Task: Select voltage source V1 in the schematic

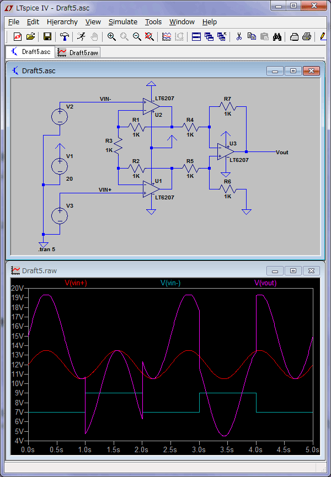Action: click(60, 166)
